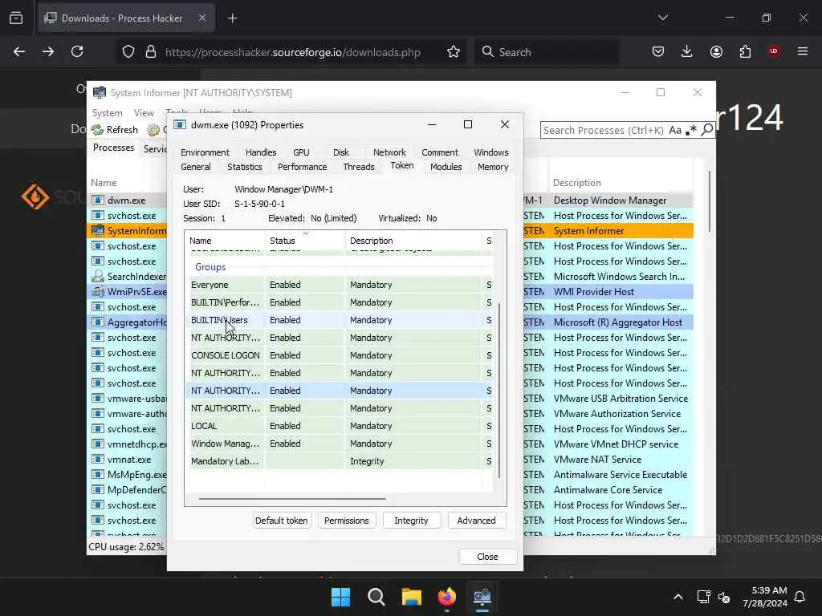This screenshot has width=822, height=616.
Task: Switch to the Modules tab
Action: click(x=446, y=167)
